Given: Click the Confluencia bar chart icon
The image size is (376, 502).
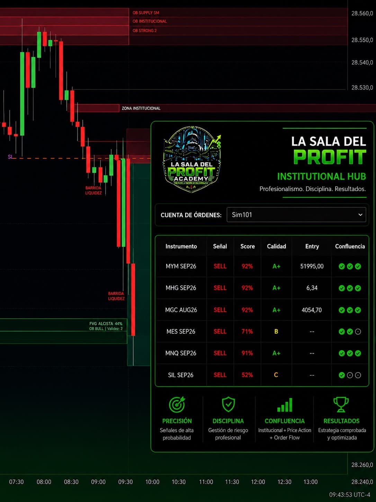Looking at the screenshot, I should pyautogui.click(x=285, y=405).
